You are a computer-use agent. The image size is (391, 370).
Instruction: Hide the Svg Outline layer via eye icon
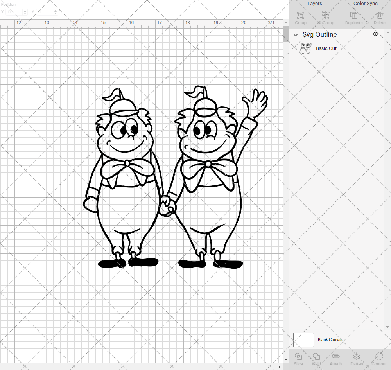375,34
